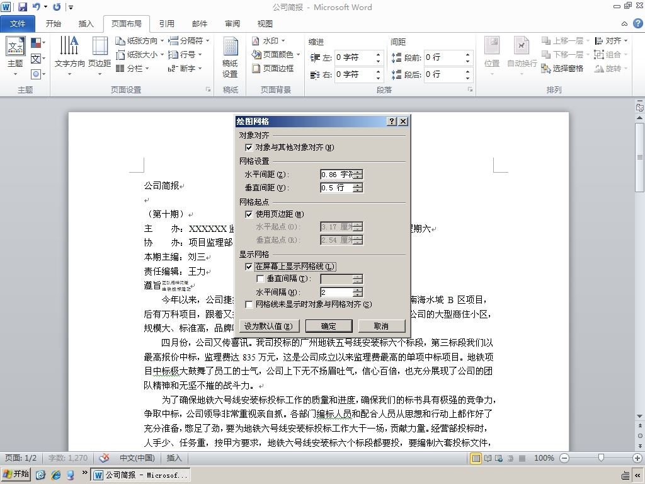This screenshot has height=484, width=645.
Task: Open watermark (水印) dropdown
Action: click(268, 41)
